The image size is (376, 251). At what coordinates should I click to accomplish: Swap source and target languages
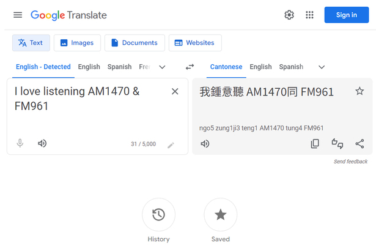pyautogui.click(x=190, y=67)
